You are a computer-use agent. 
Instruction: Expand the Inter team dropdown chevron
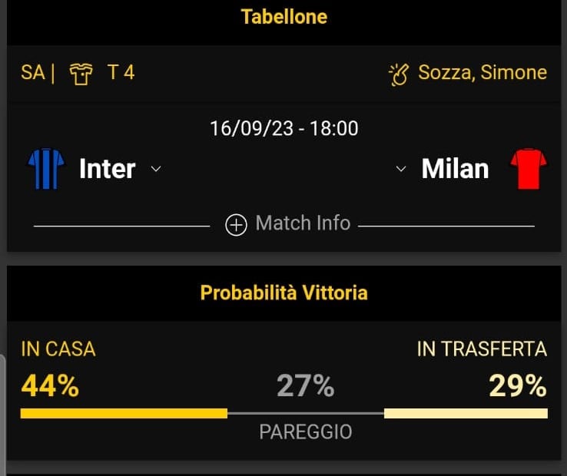coord(156,169)
